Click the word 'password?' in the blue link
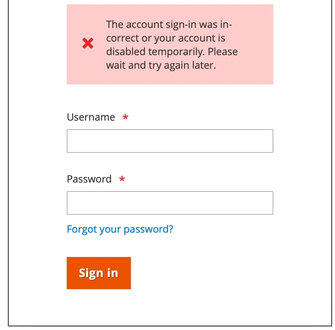Viewport: 335px width, 330px height. click(148, 229)
